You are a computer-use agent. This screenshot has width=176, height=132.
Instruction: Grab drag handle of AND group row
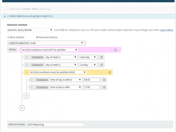(27, 72)
